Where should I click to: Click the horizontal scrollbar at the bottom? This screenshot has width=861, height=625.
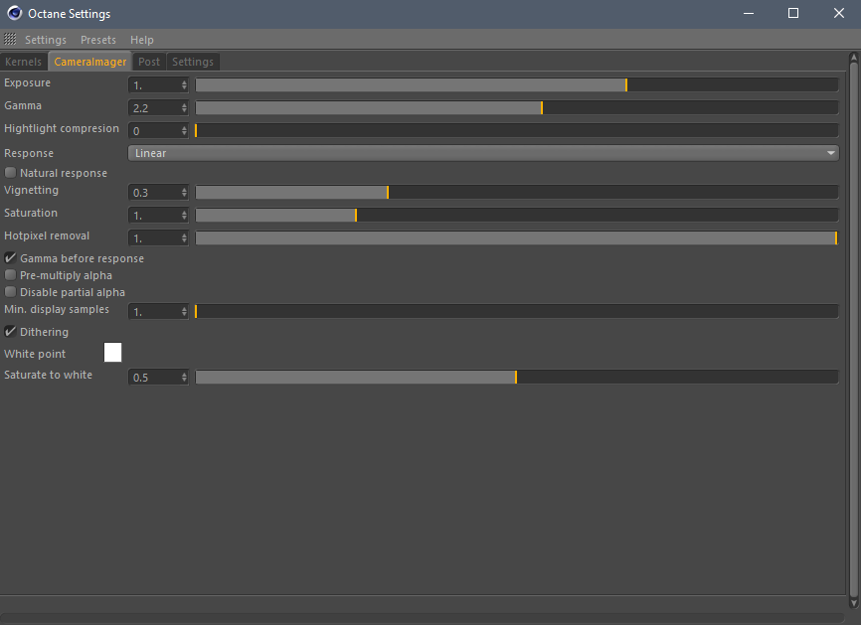click(x=422, y=618)
